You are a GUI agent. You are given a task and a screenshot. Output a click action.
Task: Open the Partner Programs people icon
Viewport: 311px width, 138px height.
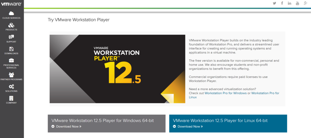pos(11,75)
